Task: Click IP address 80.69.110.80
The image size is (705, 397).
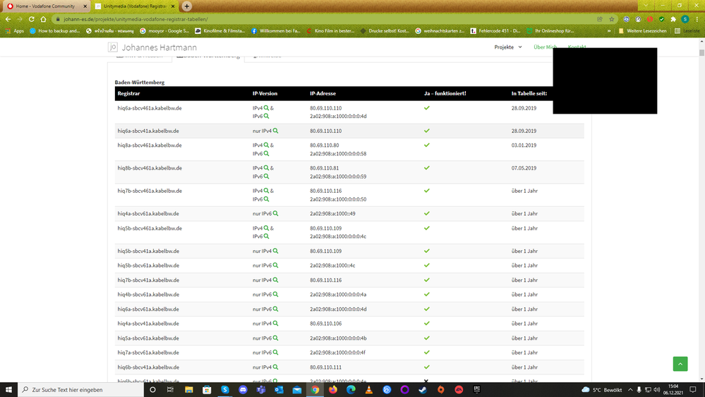Action: [324, 146]
